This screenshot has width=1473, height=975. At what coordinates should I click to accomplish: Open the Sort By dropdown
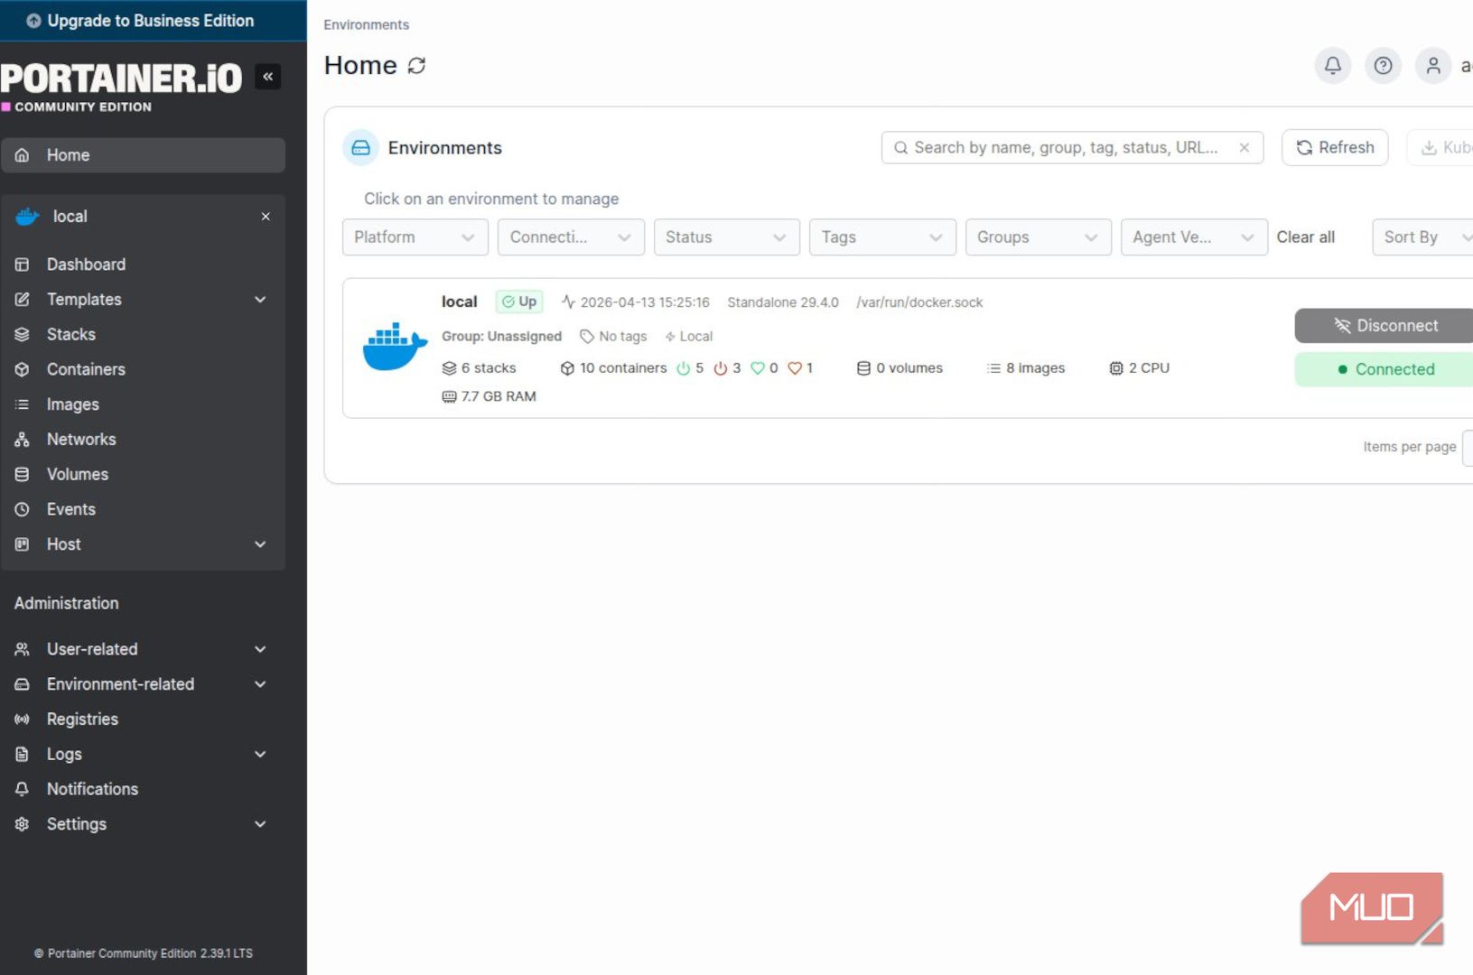(1424, 237)
